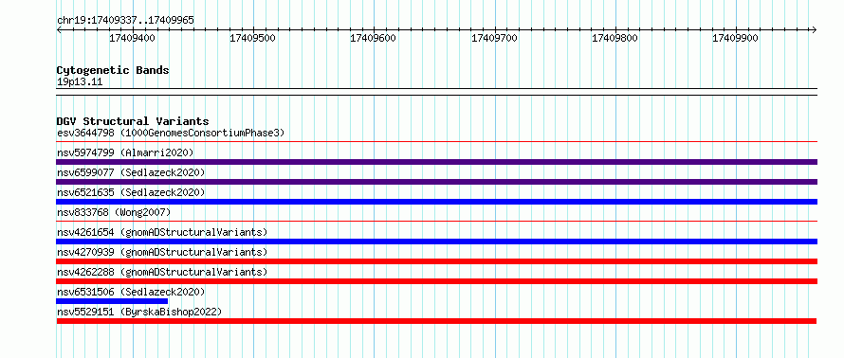Click the right arrowhead of the ruler
The width and height of the screenshot is (844, 358).
pos(815,29)
